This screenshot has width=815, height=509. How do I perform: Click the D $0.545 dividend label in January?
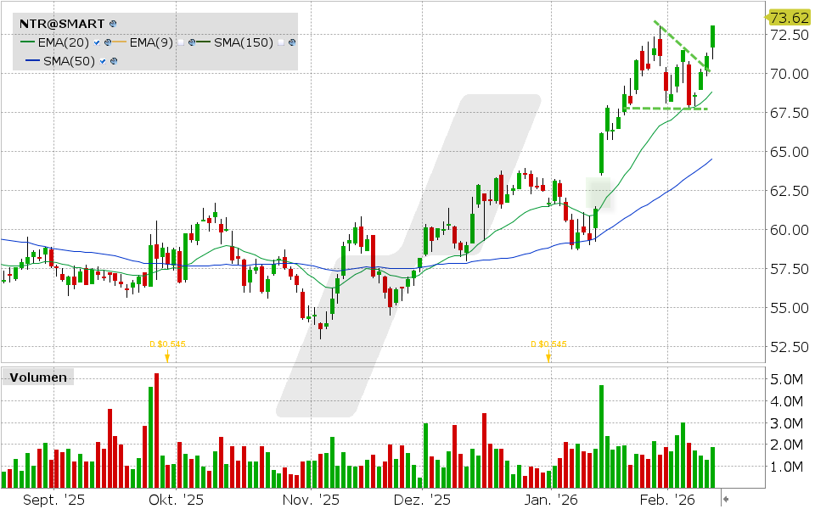[548, 344]
